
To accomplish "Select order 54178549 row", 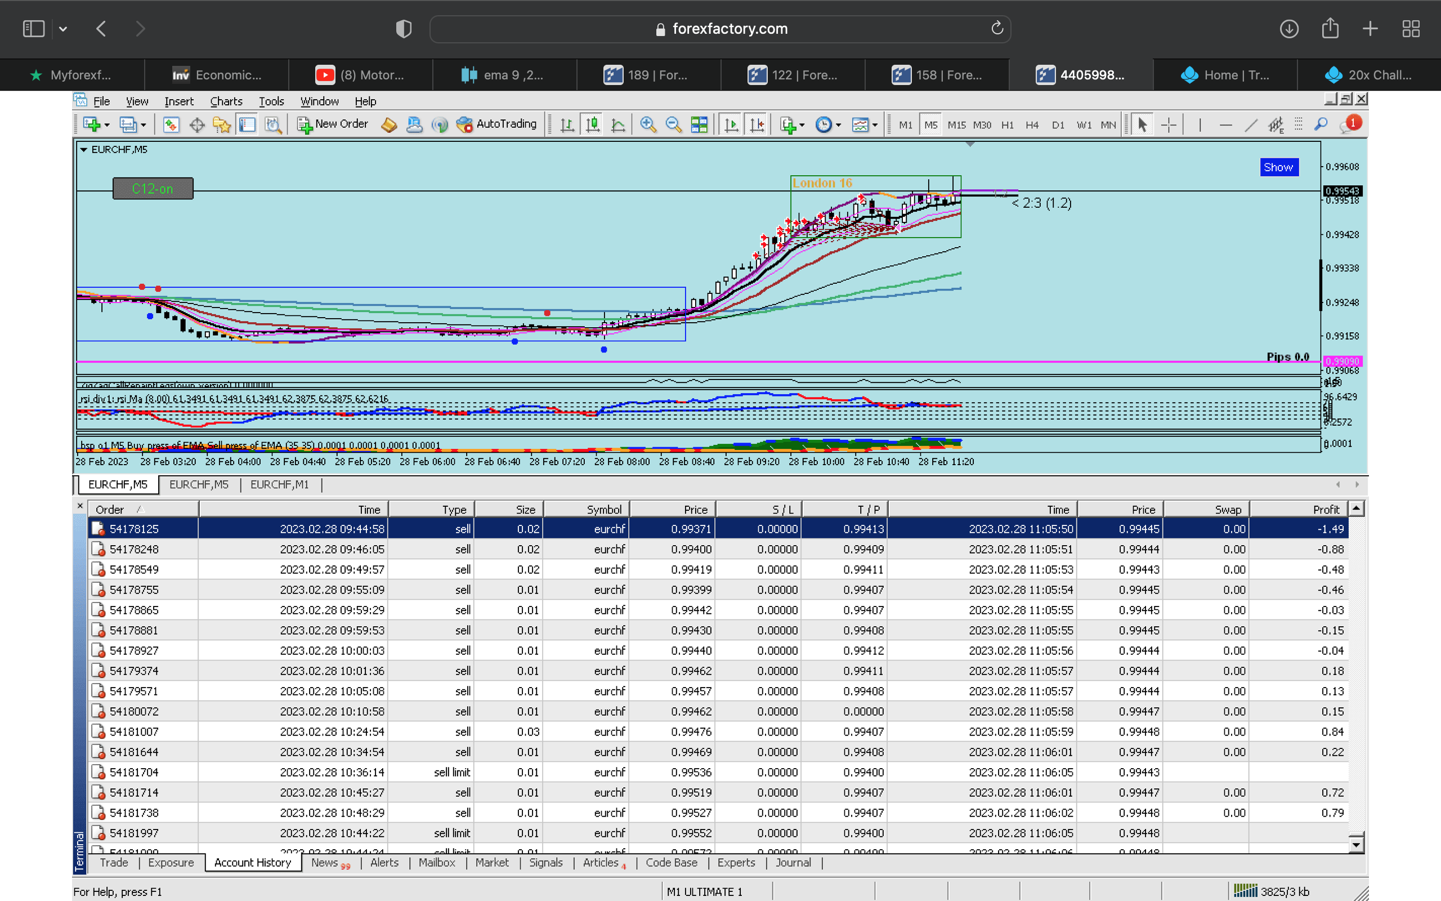I will pos(134,569).
